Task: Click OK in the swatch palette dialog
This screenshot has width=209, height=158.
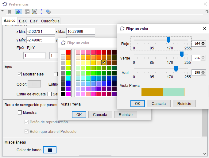Action: pos(79,114)
